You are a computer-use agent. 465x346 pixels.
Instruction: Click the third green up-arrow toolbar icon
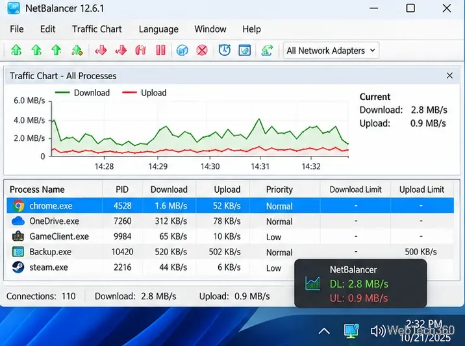click(57, 51)
